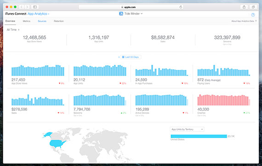Image resolution: width=262 pixels, height=166 pixels.
Task: Click the reload page icon in address bar
Action: coord(181,7)
